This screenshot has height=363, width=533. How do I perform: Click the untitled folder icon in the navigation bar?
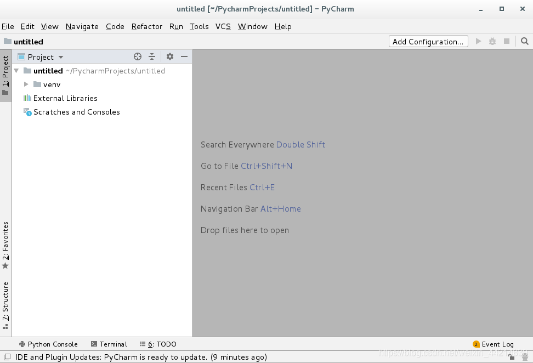pyautogui.click(x=8, y=41)
